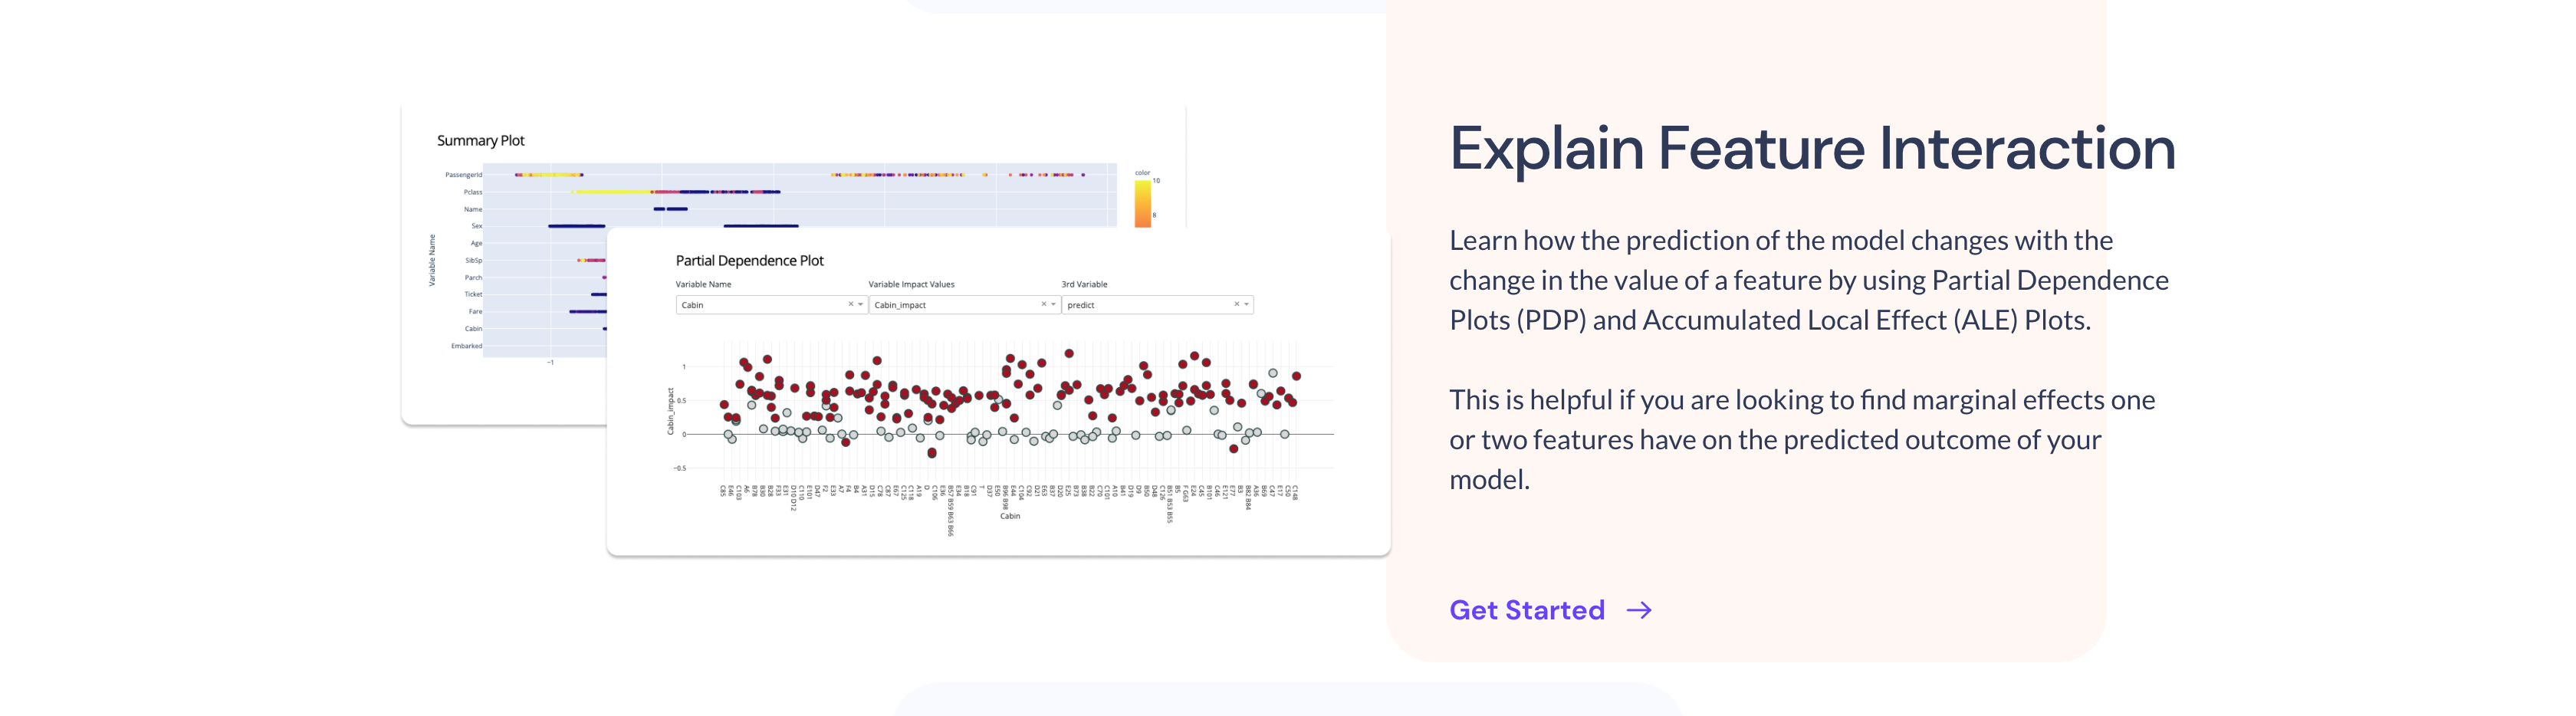2576x716 pixels.
Task: Clear the Cabin_impact selection with its X
Action: coord(1043,304)
